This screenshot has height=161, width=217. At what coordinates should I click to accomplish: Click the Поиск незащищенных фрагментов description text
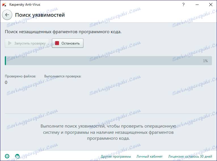pos(63,32)
